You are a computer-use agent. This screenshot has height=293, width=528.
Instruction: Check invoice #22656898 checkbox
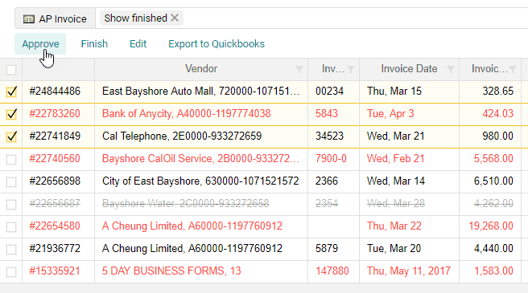click(11, 181)
